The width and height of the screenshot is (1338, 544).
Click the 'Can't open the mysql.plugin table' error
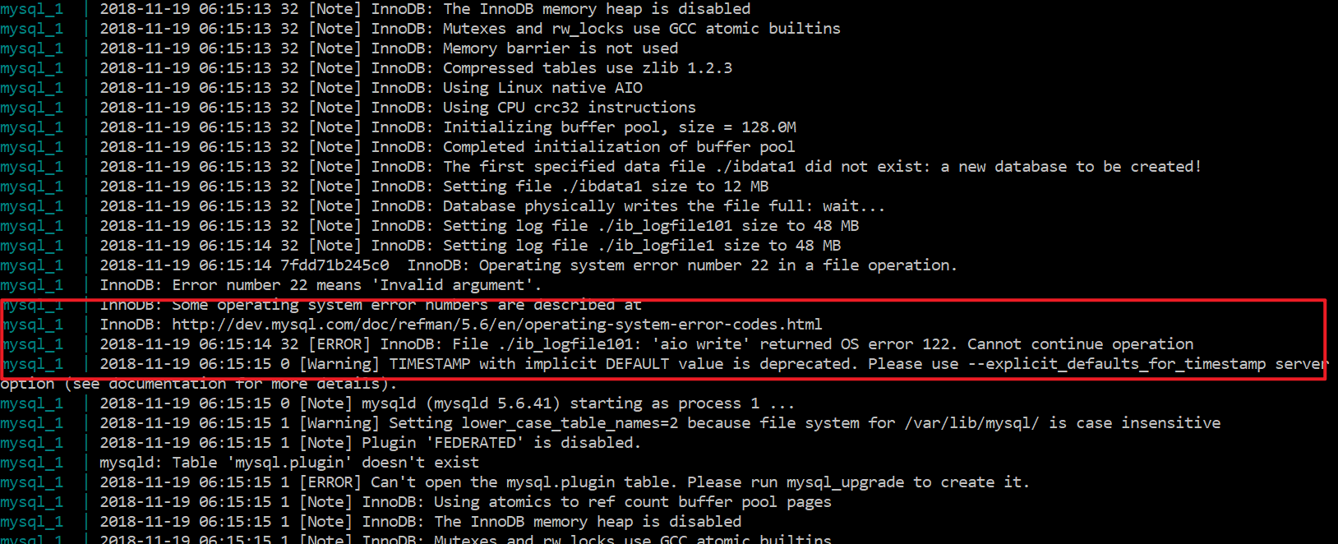click(x=565, y=482)
